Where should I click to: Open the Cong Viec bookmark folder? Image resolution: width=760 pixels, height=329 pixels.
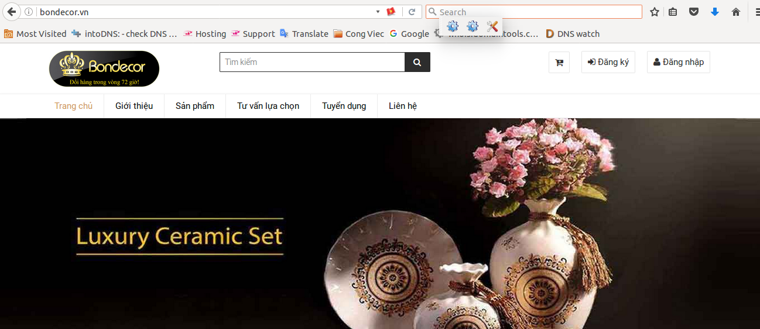[x=359, y=34]
